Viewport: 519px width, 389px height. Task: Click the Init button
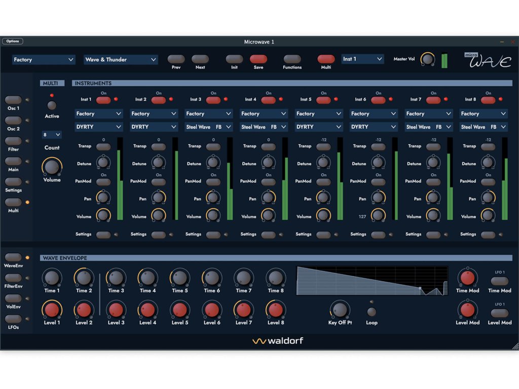coord(234,59)
